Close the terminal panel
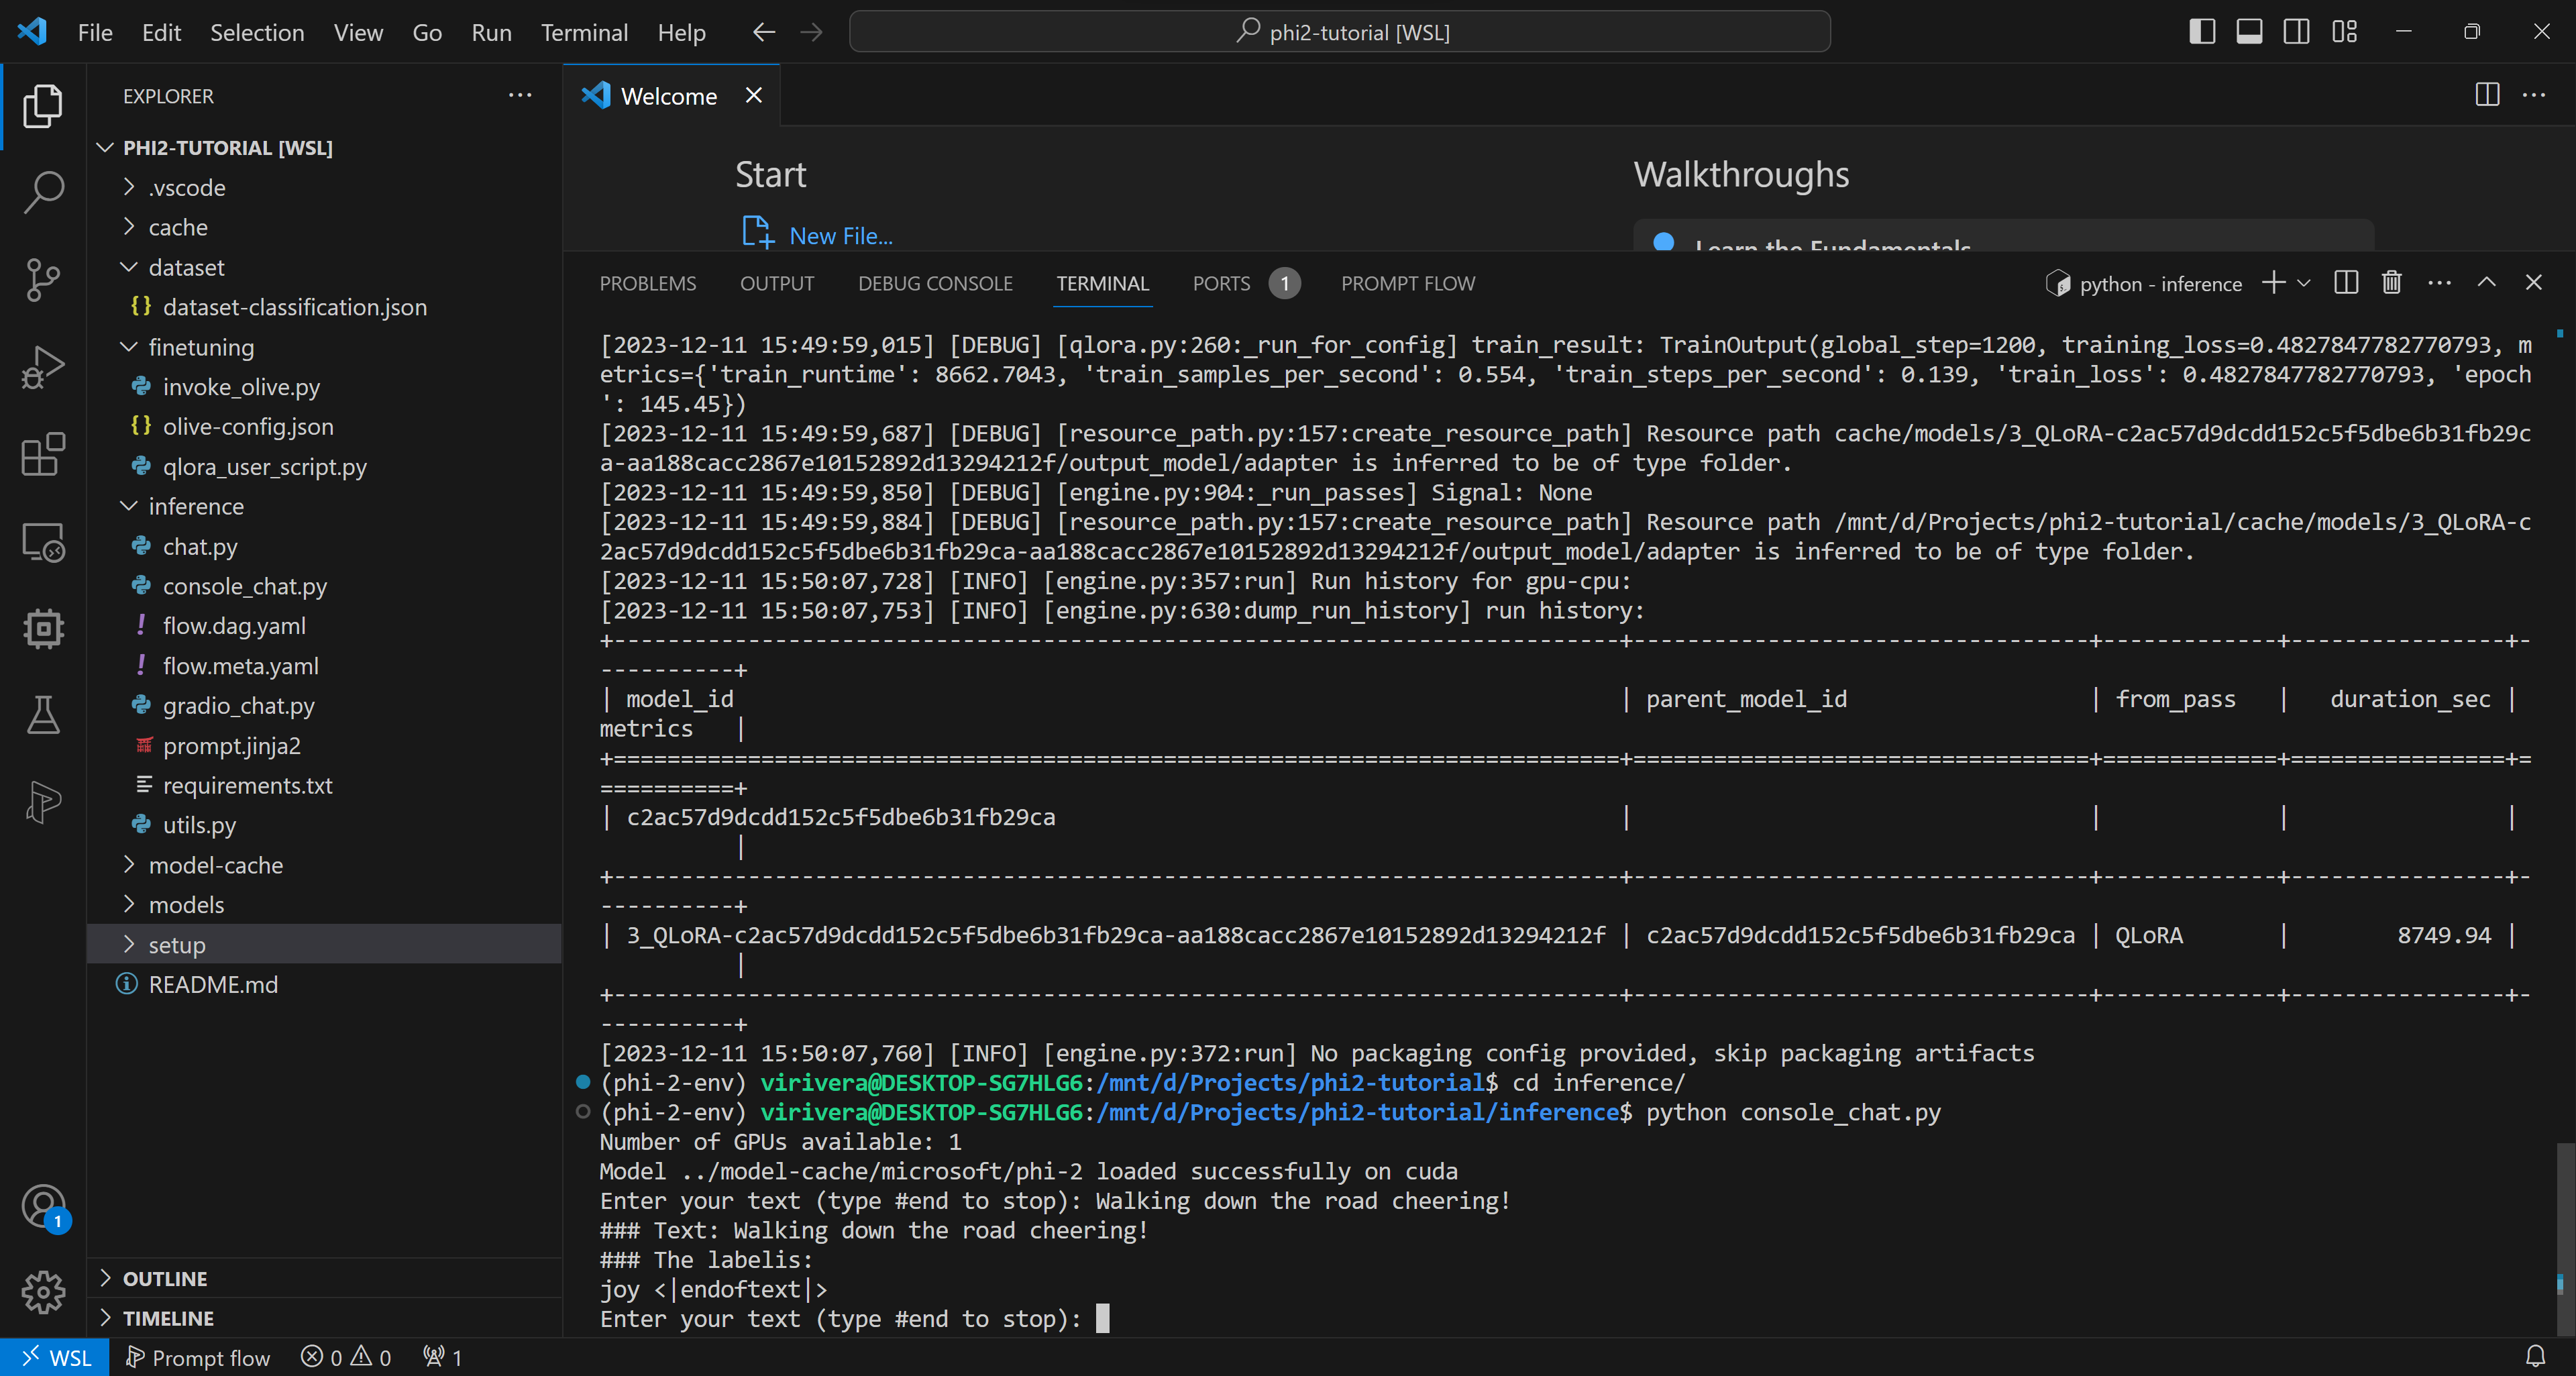The height and width of the screenshot is (1376, 2576). (x=2533, y=283)
